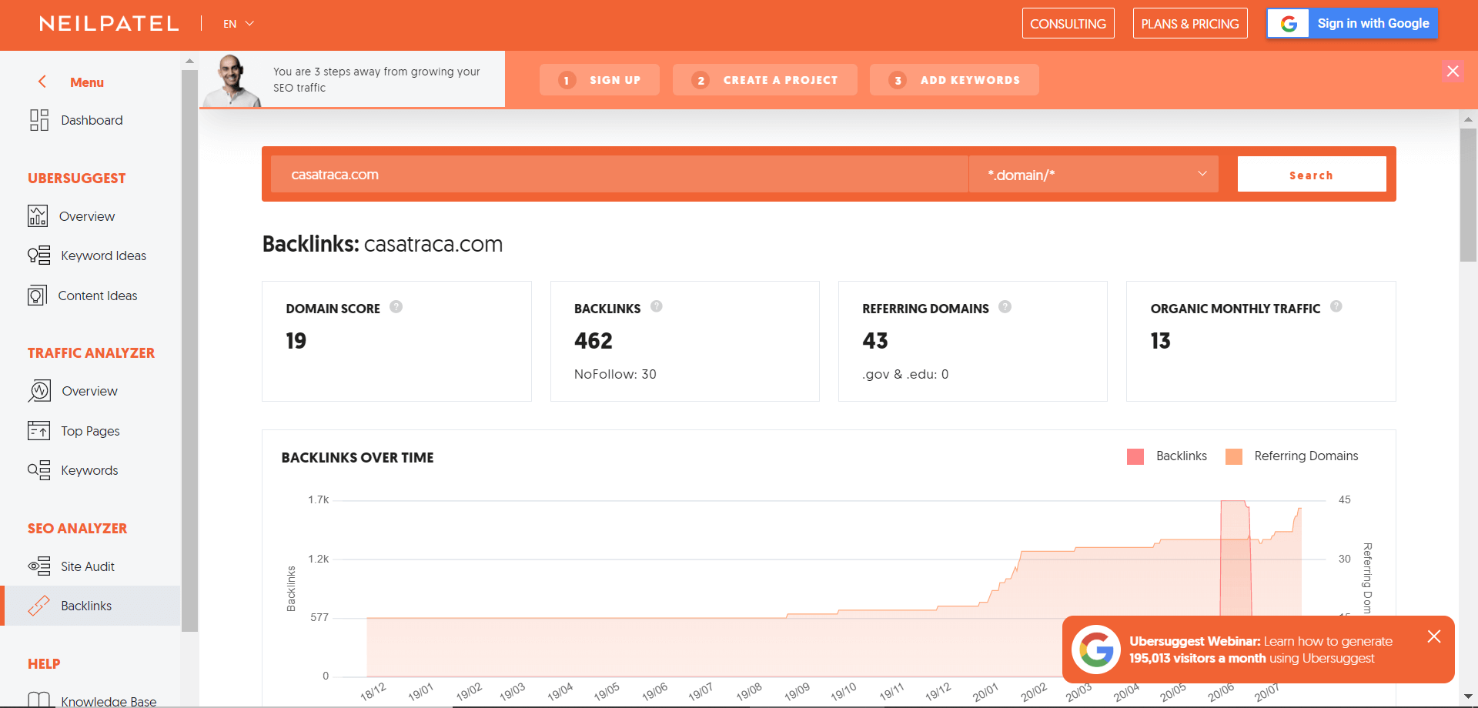Click the BACKLINKS OVER TIME heading
The height and width of the screenshot is (708, 1478).
[x=357, y=457]
